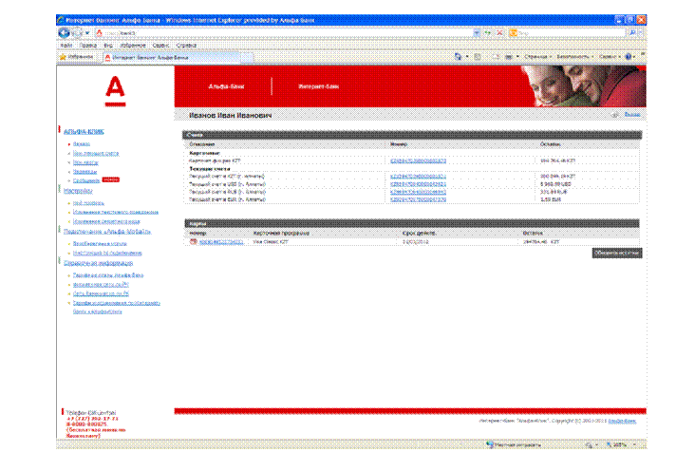Open the Избранное menu in menu bar

point(132,46)
